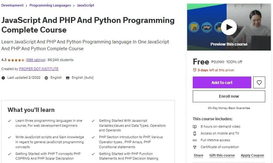Click Apply Coupon
273x163 pixels.
coord(252,155)
